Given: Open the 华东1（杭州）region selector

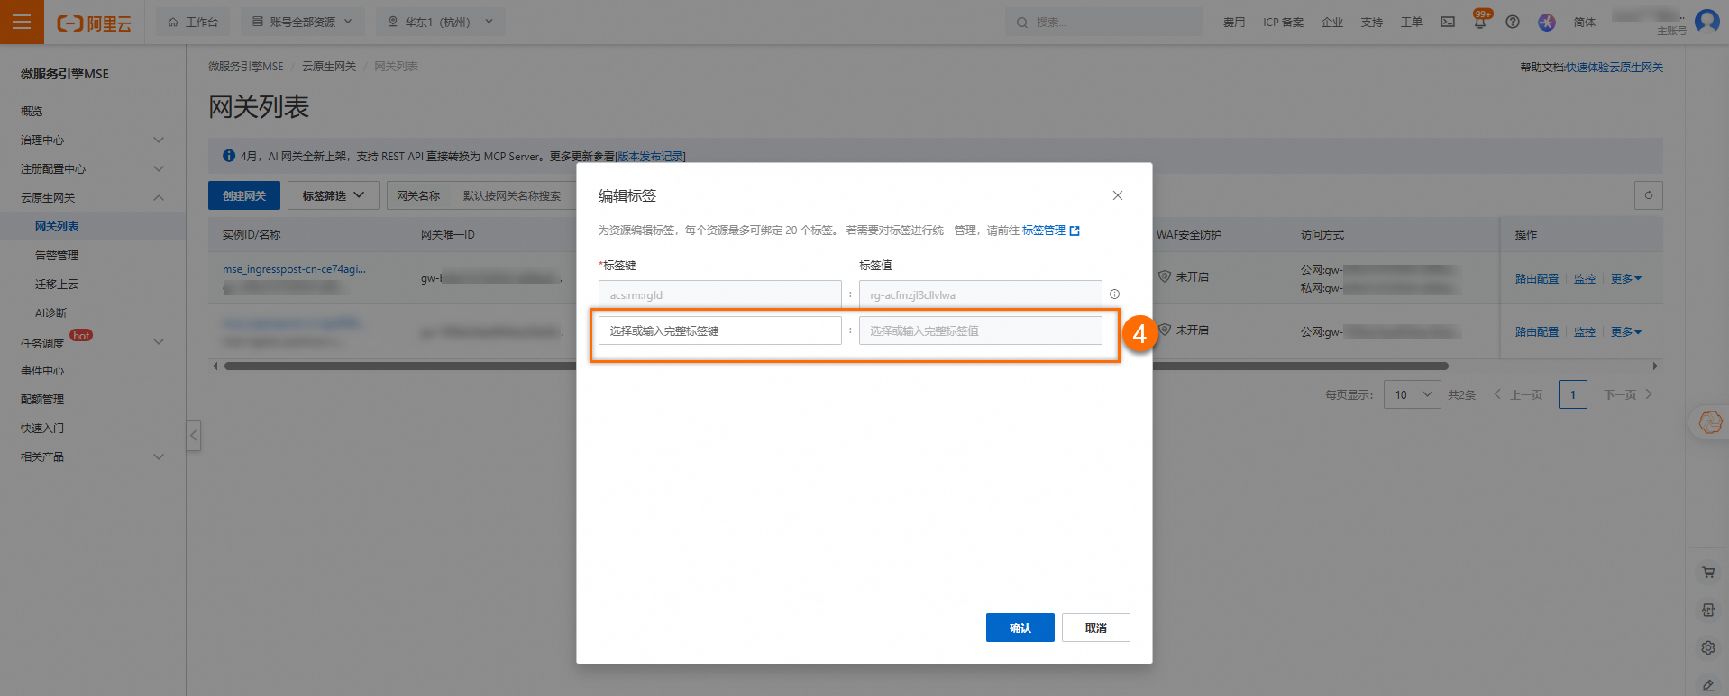Looking at the screenshot, I should 441,22.
